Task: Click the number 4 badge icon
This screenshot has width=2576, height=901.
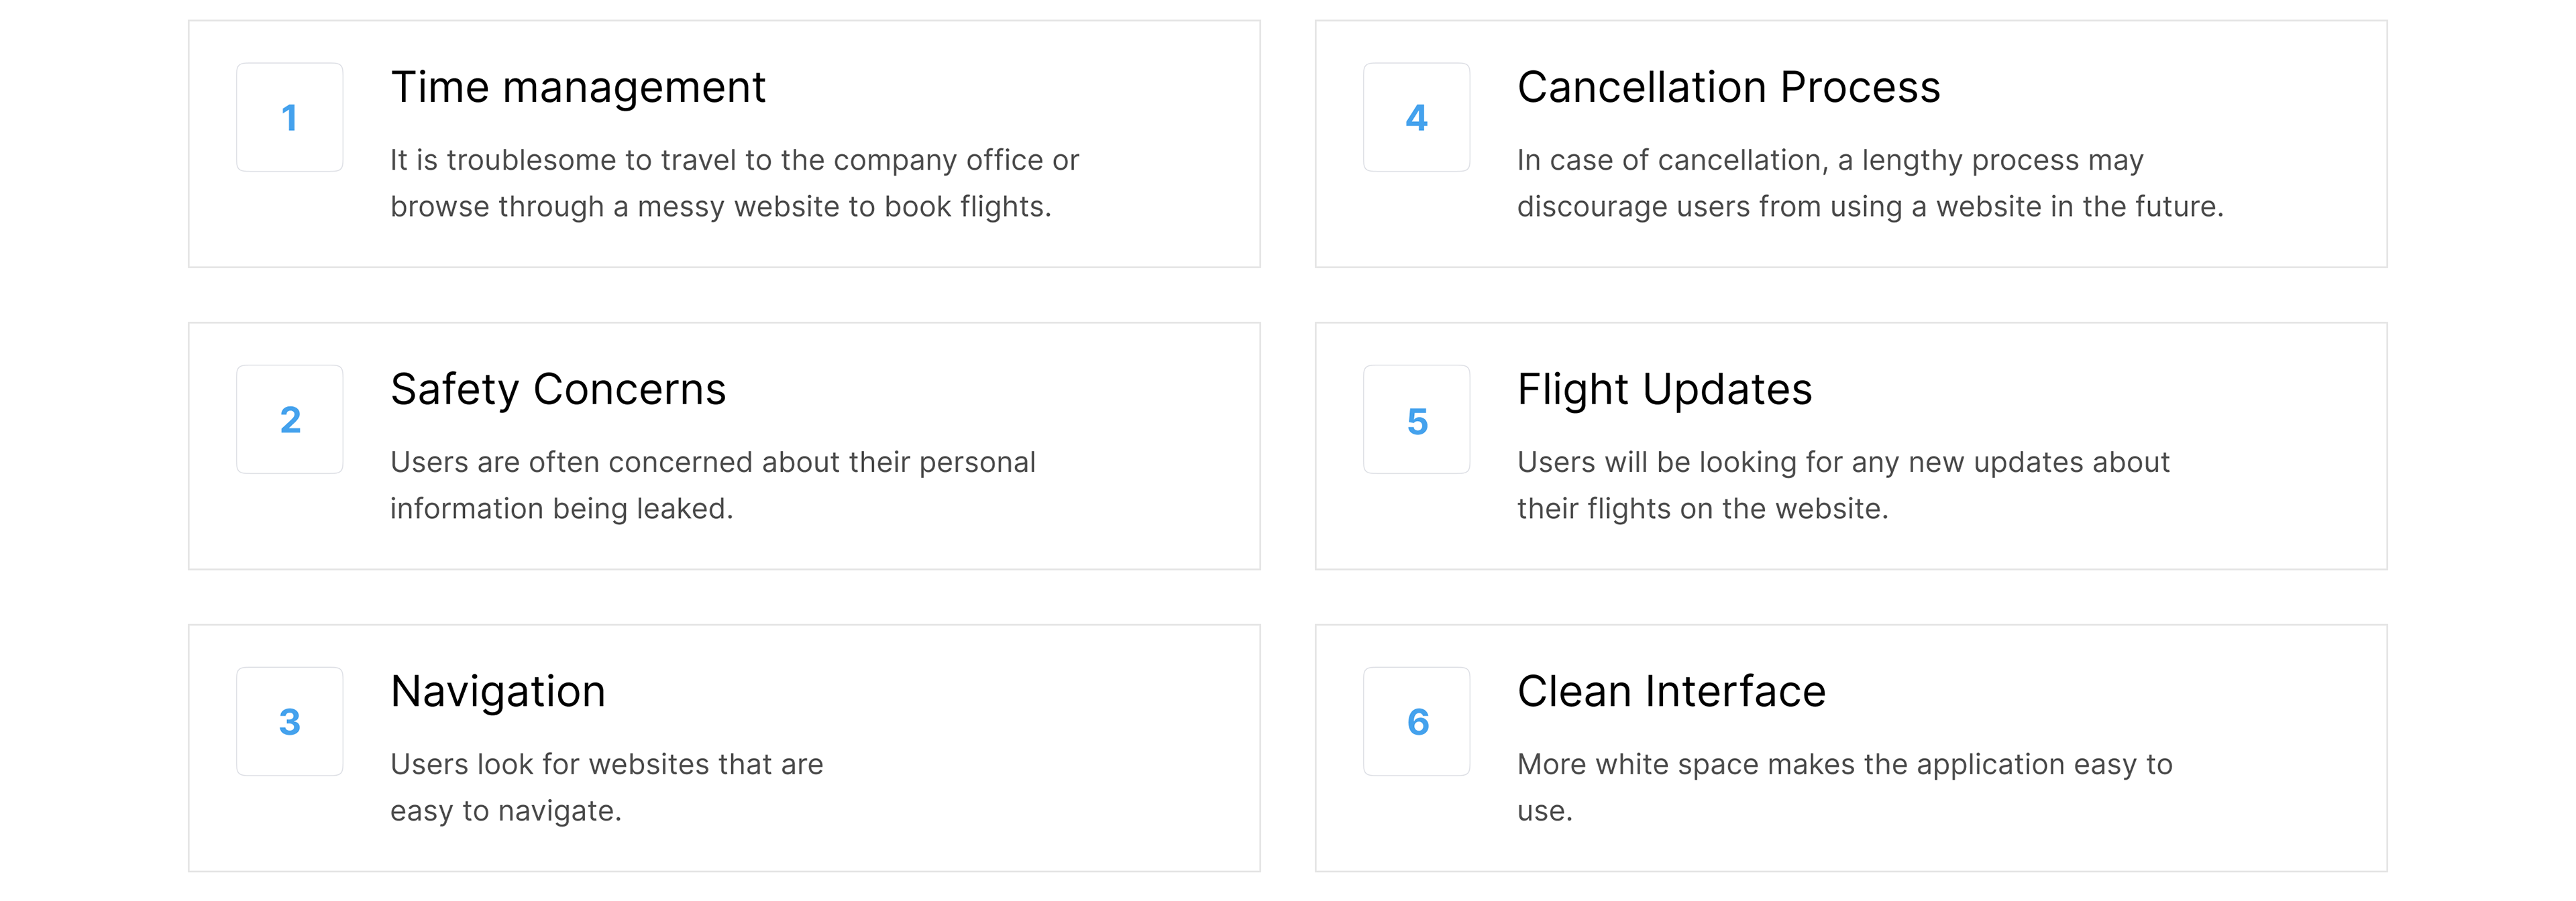Action: (x=1416, y=118)
